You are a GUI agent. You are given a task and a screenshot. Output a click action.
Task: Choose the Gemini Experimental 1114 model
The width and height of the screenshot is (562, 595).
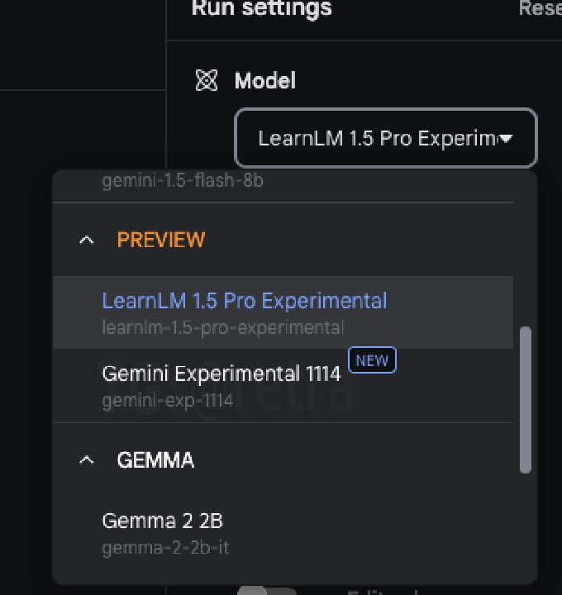[x=221, y=374]
